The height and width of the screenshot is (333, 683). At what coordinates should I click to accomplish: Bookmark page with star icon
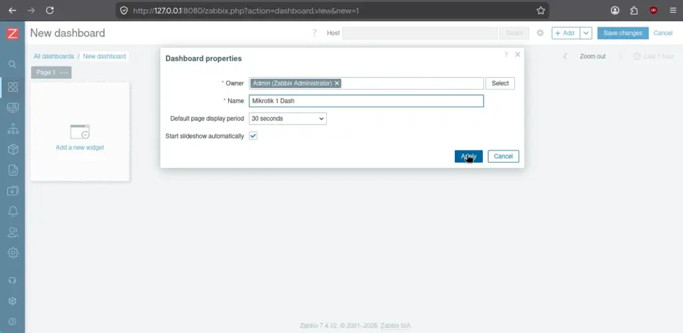pyautogui.click(x=540, y=11)
